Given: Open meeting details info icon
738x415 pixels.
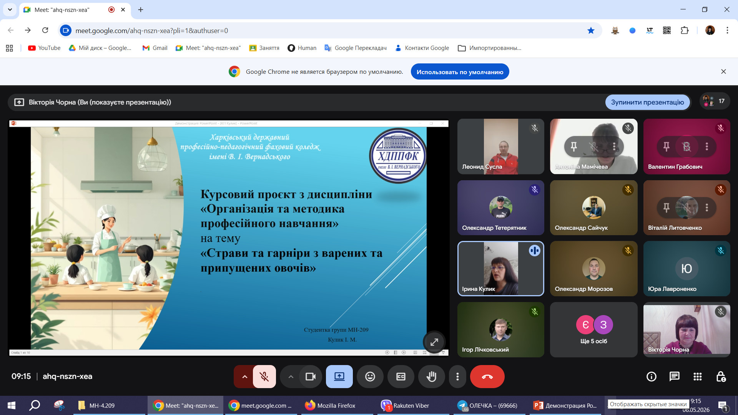Looking at the screenshot, I should [x=652, y=377].
